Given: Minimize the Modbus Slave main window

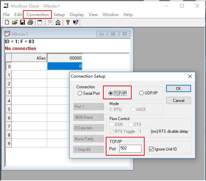Looking at the screenshot, I should (x=166, y=6).
